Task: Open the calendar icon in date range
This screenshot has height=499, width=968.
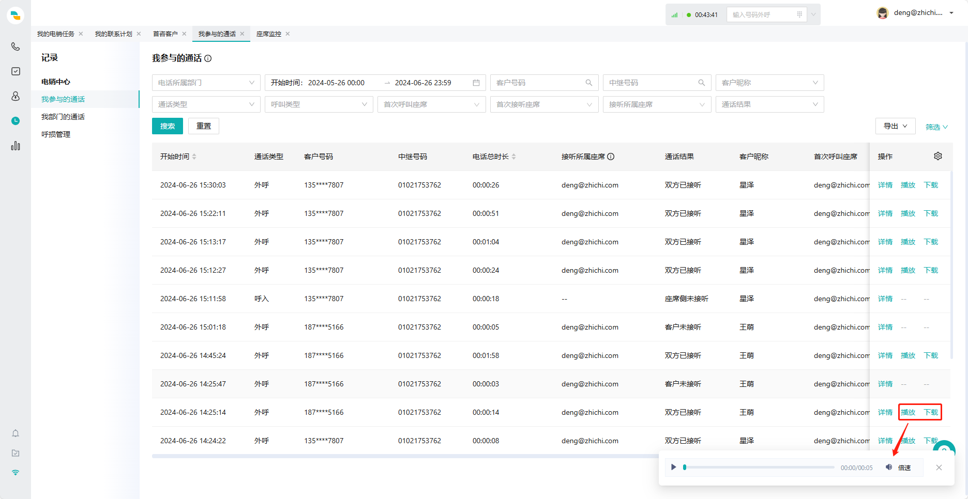Action: point(476,83)
